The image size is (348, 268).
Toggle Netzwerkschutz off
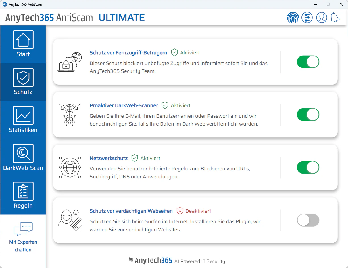[308, 167]
